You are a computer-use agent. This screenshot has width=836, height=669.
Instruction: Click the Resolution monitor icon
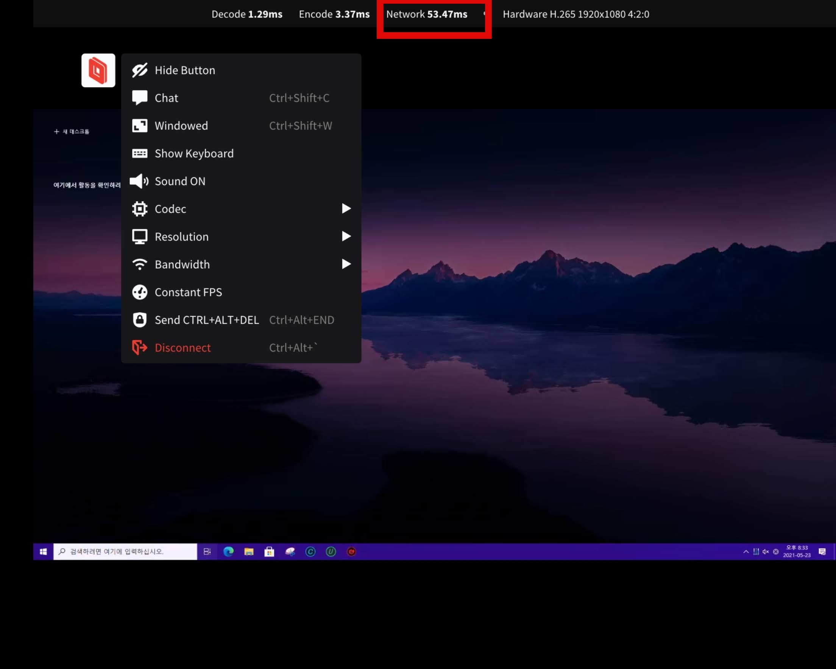coord(140,236)
